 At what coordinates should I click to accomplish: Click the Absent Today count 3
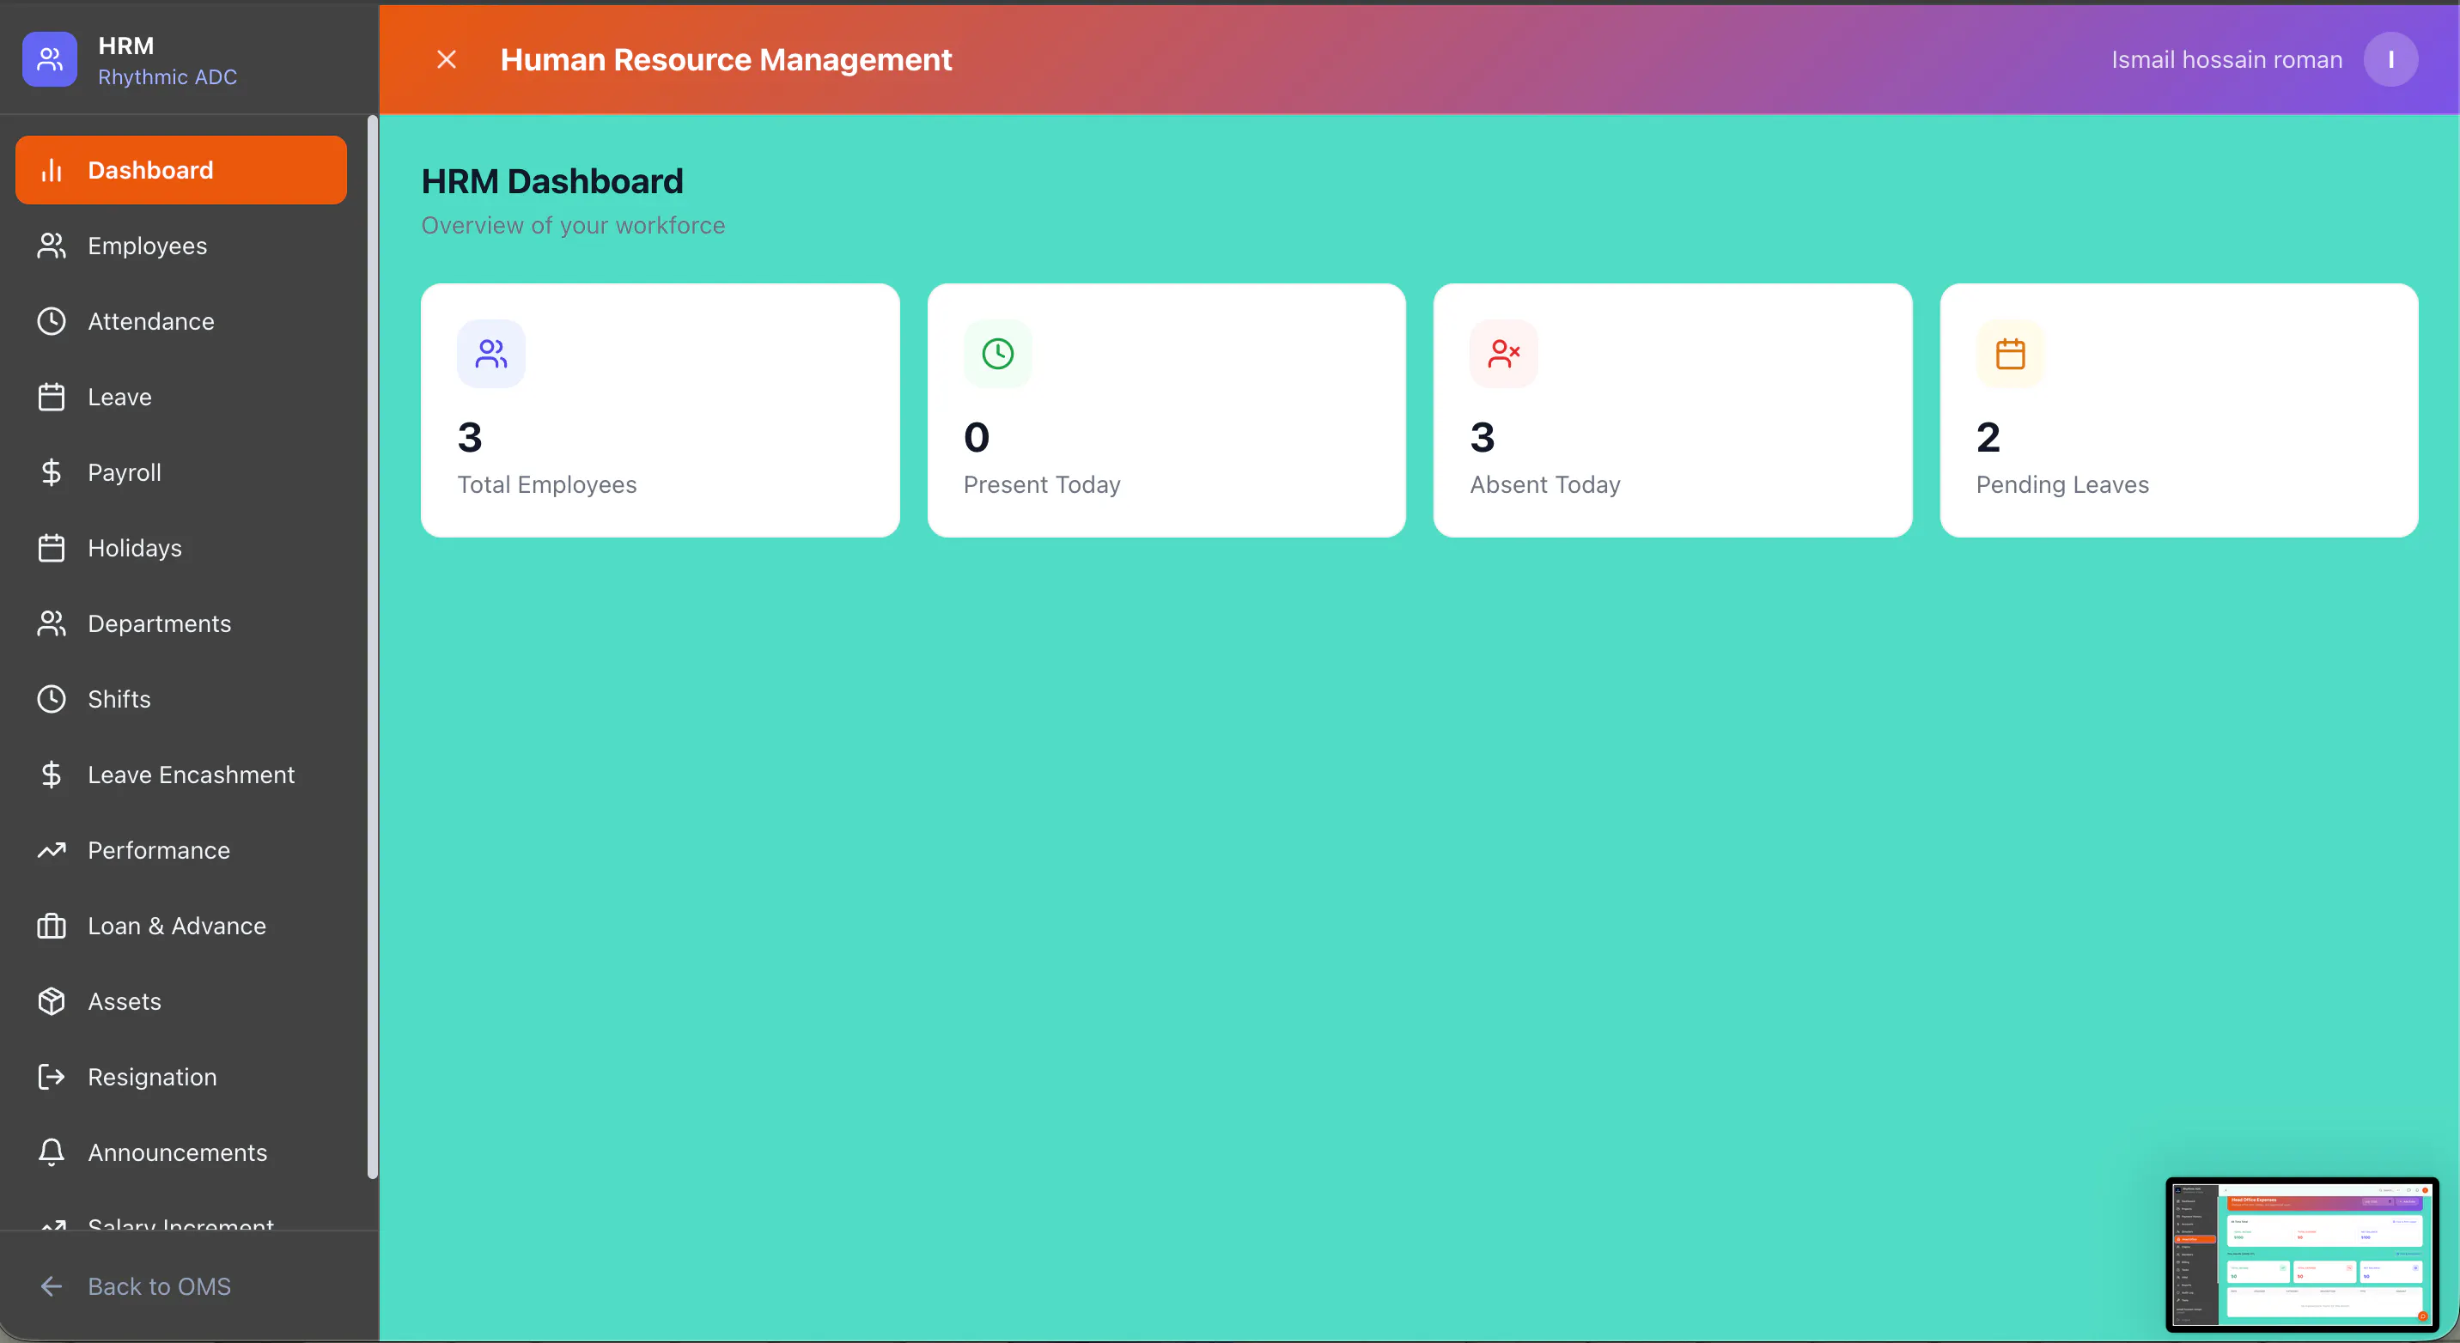pyautogui.click(x=1483, y=436)
